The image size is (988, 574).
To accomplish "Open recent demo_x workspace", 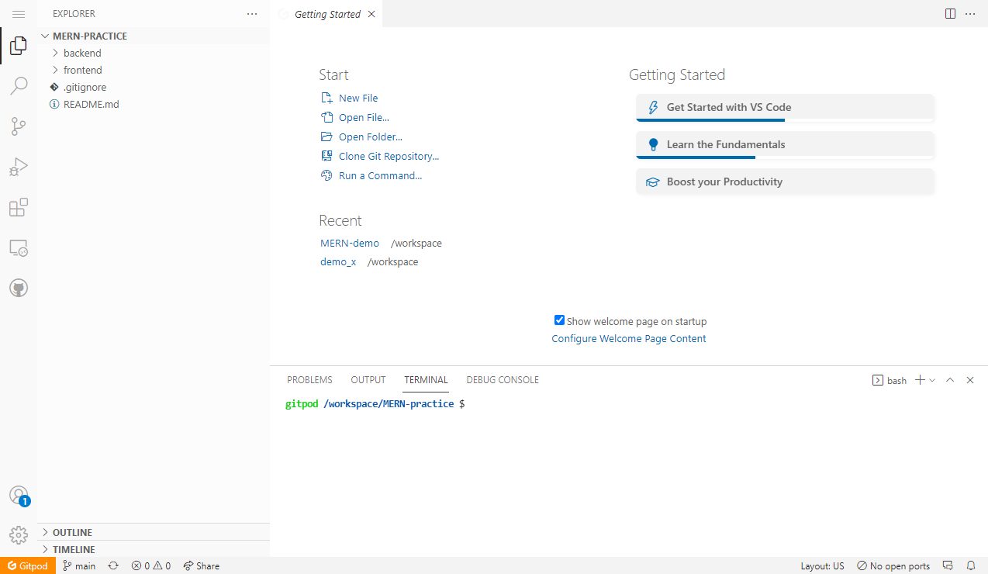I will [338, 261].
